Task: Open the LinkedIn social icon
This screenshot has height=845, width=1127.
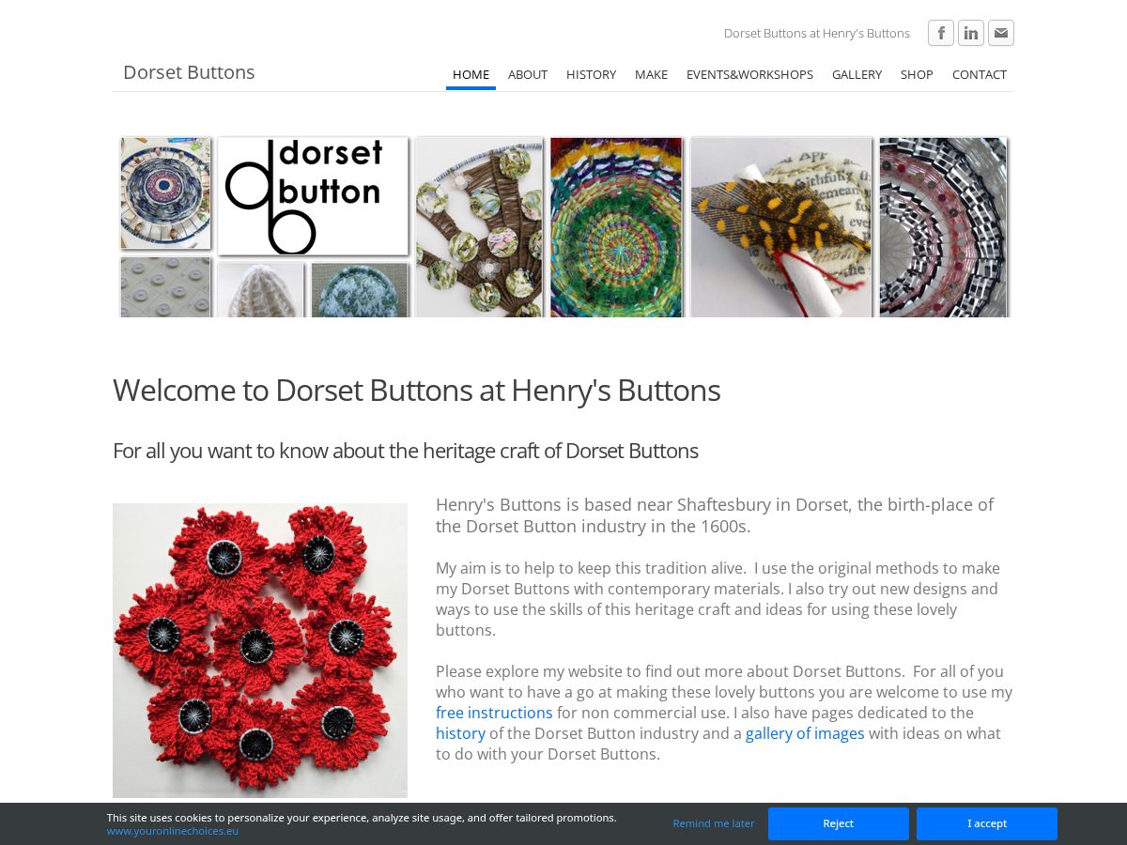Action: coord(971,33)
